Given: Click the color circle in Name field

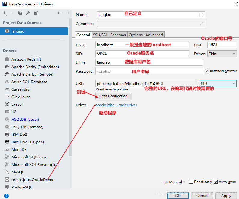Looking at the screenshot, I should click(201, 15).
